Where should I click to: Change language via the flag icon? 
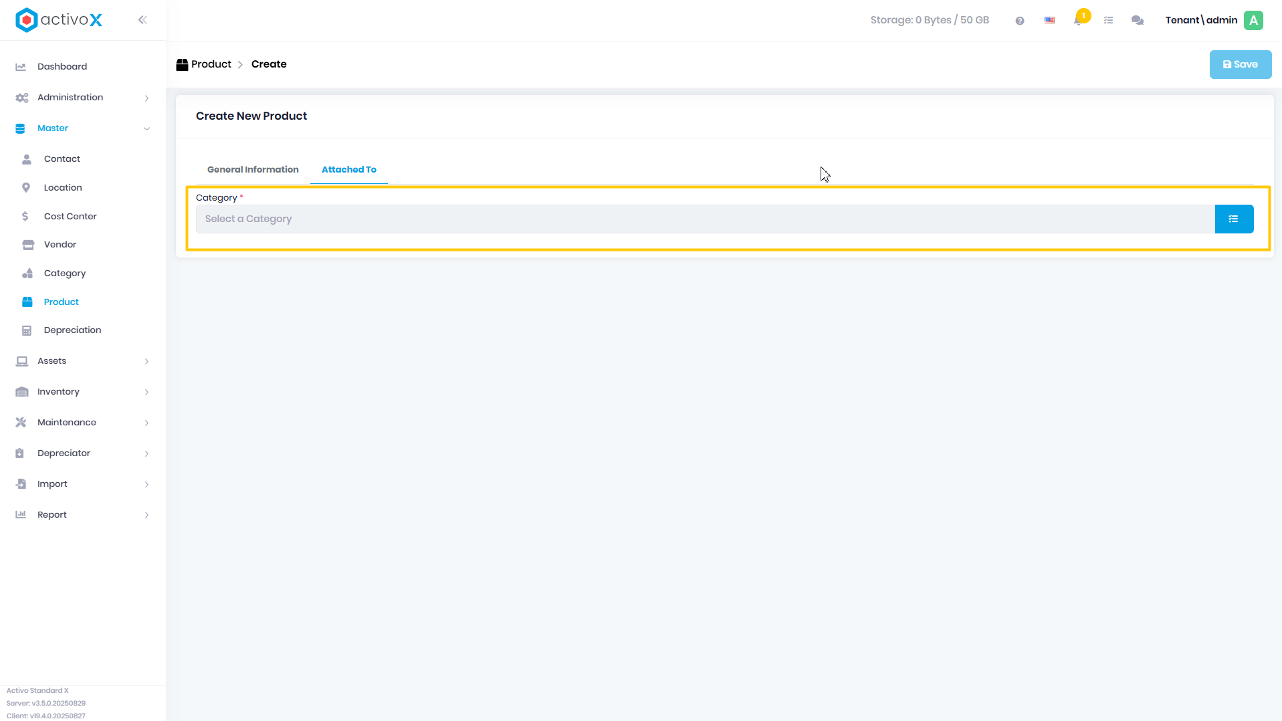coord(1050,21)
